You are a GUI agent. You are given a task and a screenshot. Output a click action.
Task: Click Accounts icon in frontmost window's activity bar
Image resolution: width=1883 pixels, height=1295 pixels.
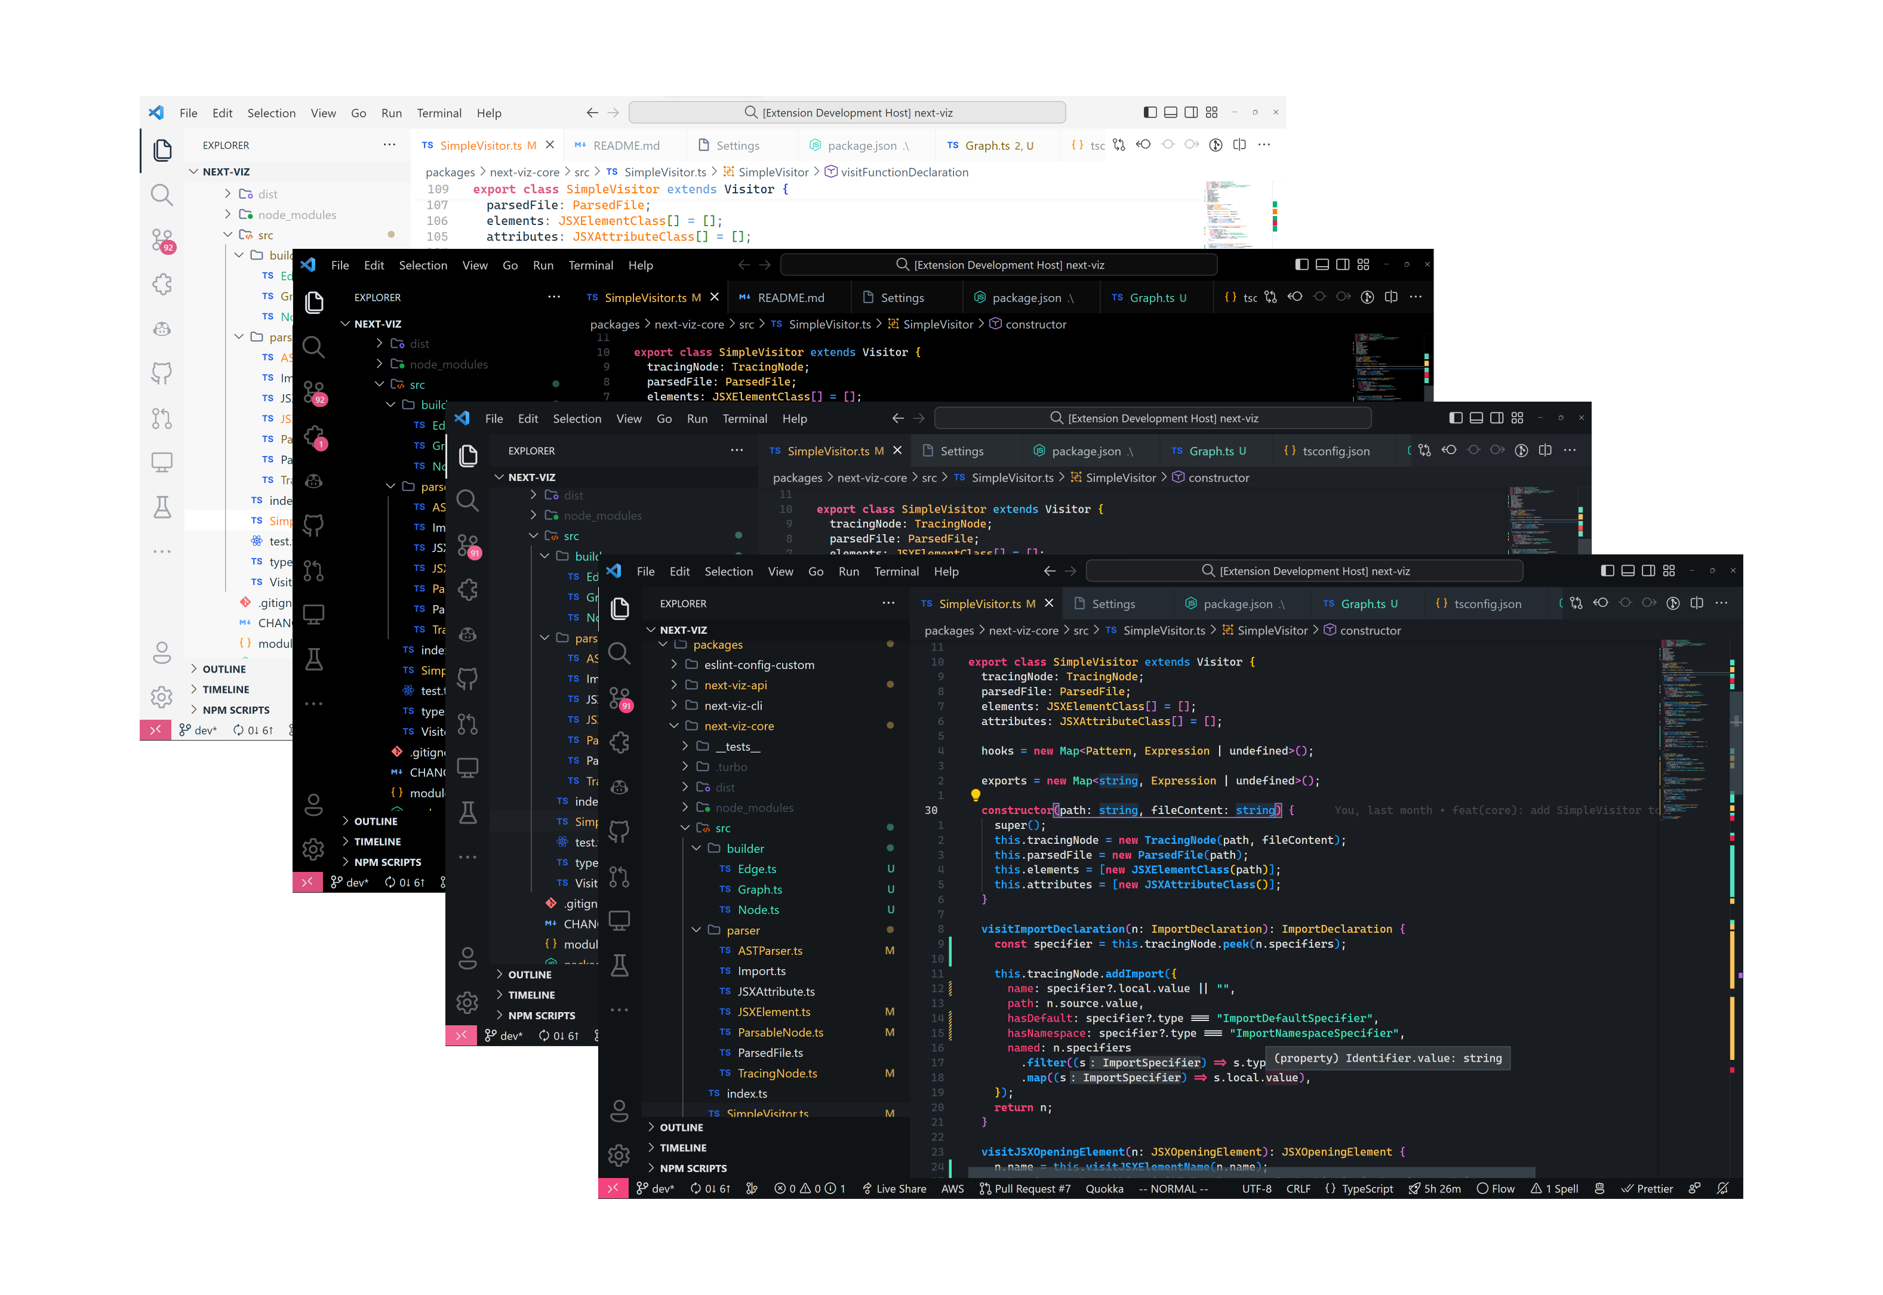pos(619,1111)
